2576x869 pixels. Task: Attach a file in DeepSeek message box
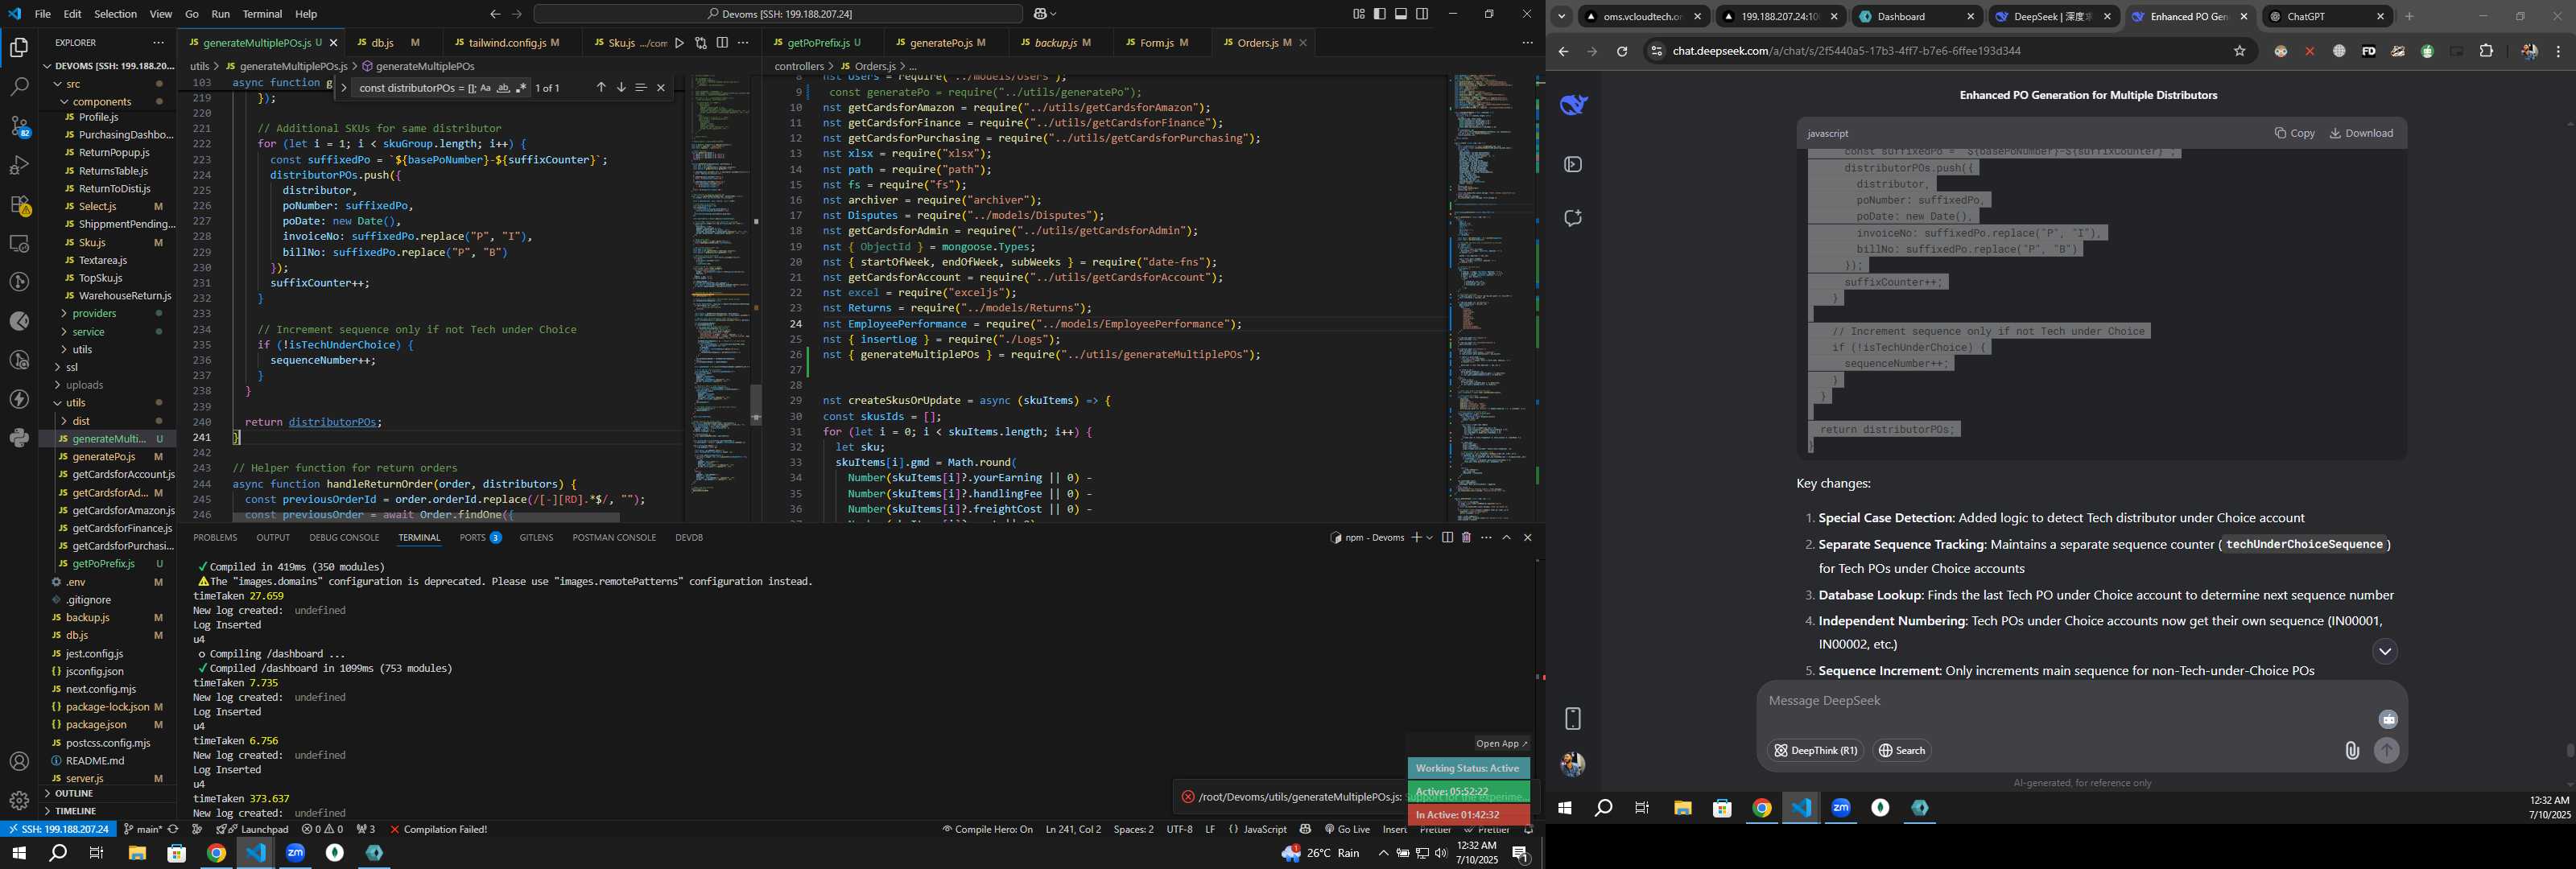click(x=2352, y=750)
